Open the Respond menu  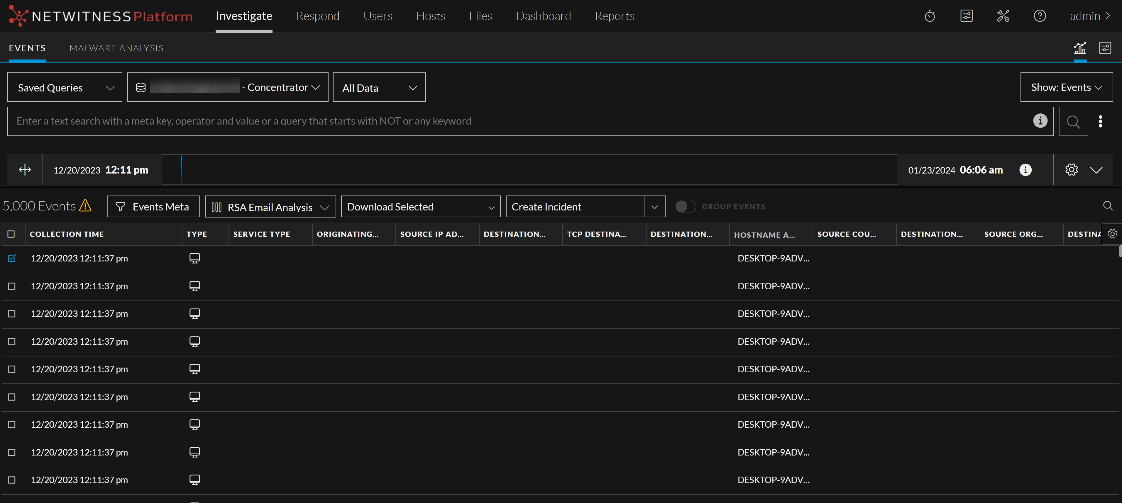point(317,16)
